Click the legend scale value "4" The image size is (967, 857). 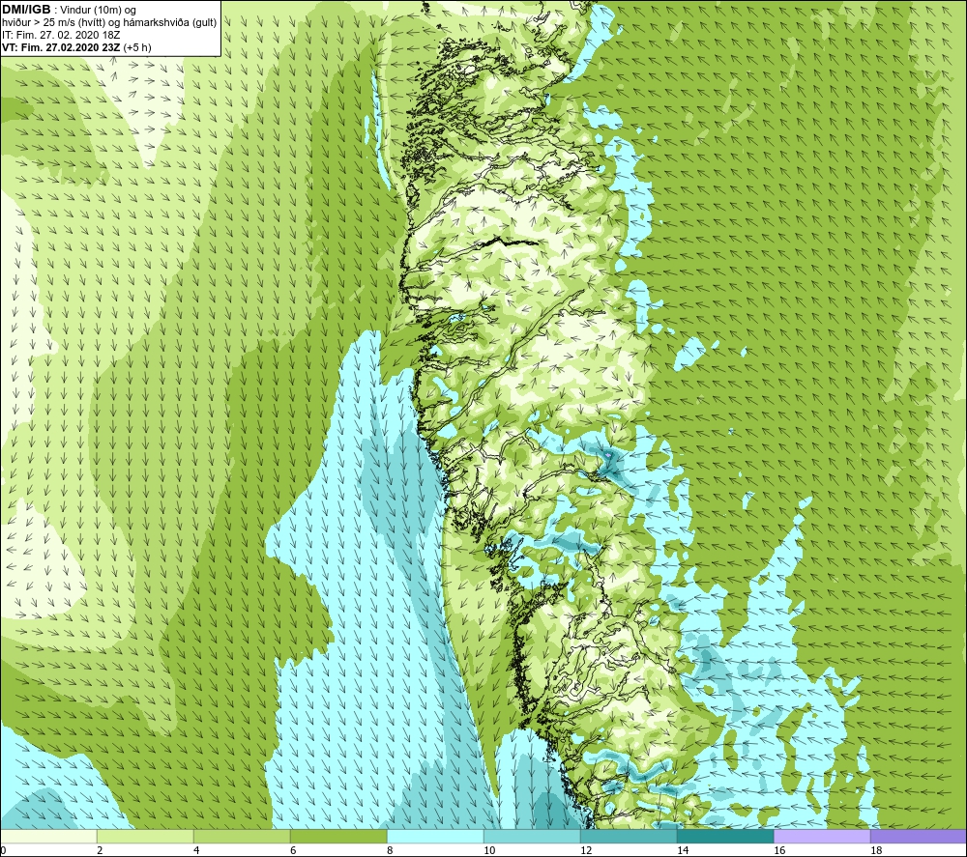(196, 850)
